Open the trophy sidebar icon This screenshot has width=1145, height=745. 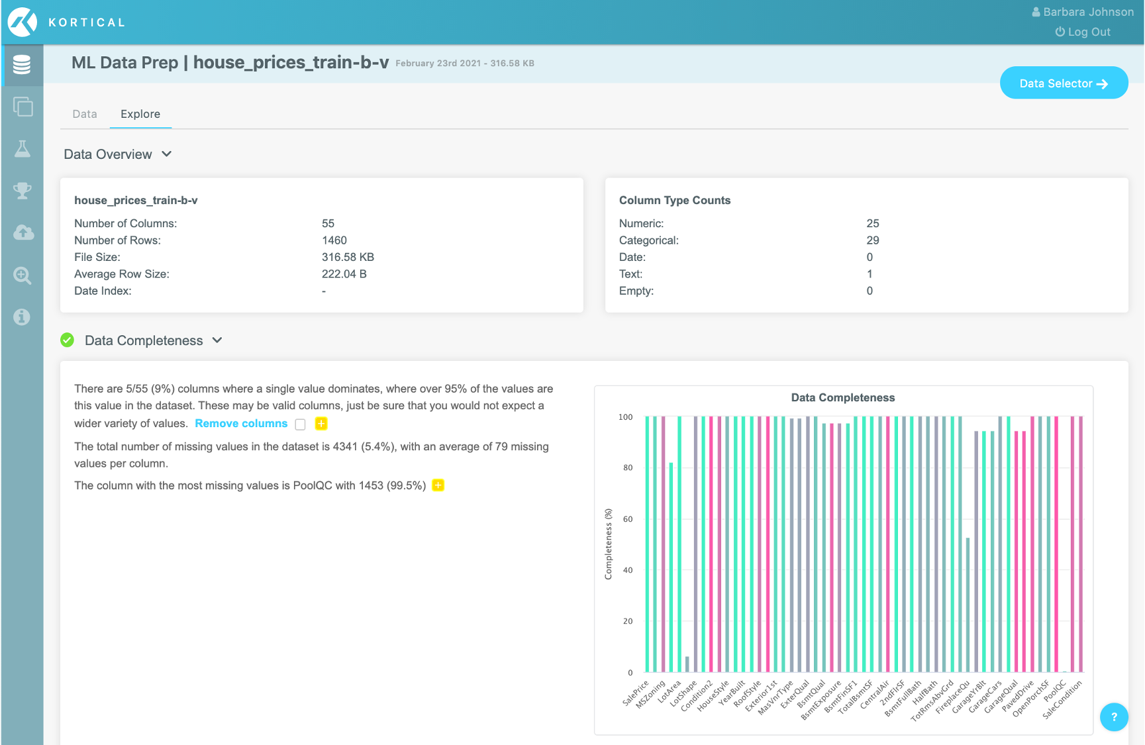[x=23, y=191]
